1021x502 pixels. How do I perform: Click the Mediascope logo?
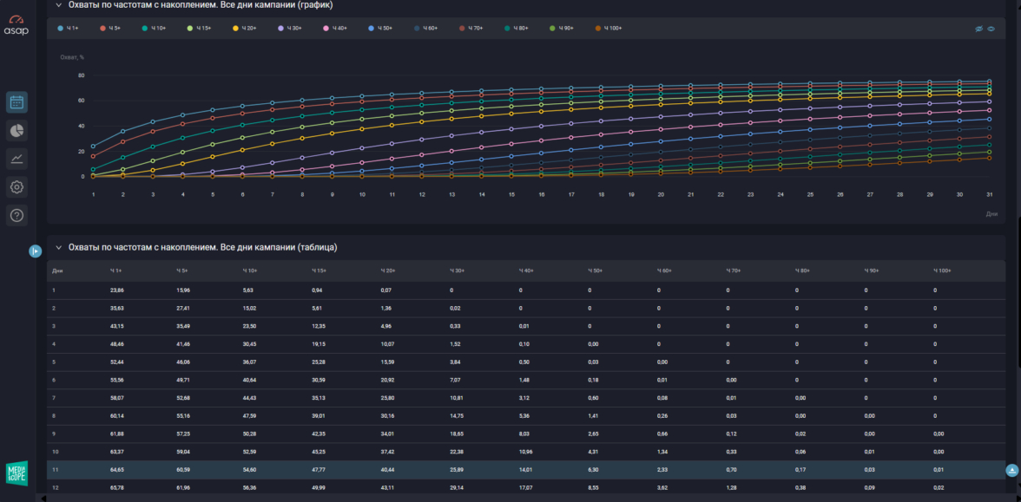tap(16, 473)
